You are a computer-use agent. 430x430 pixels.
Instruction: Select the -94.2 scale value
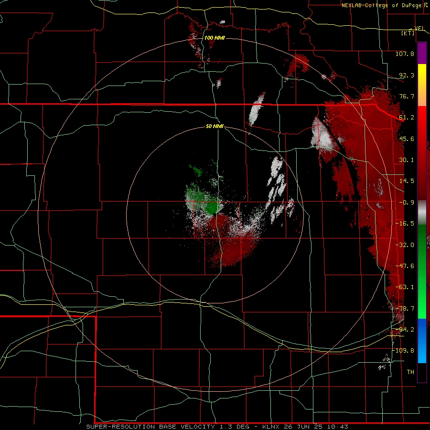(x=405, y=330)
